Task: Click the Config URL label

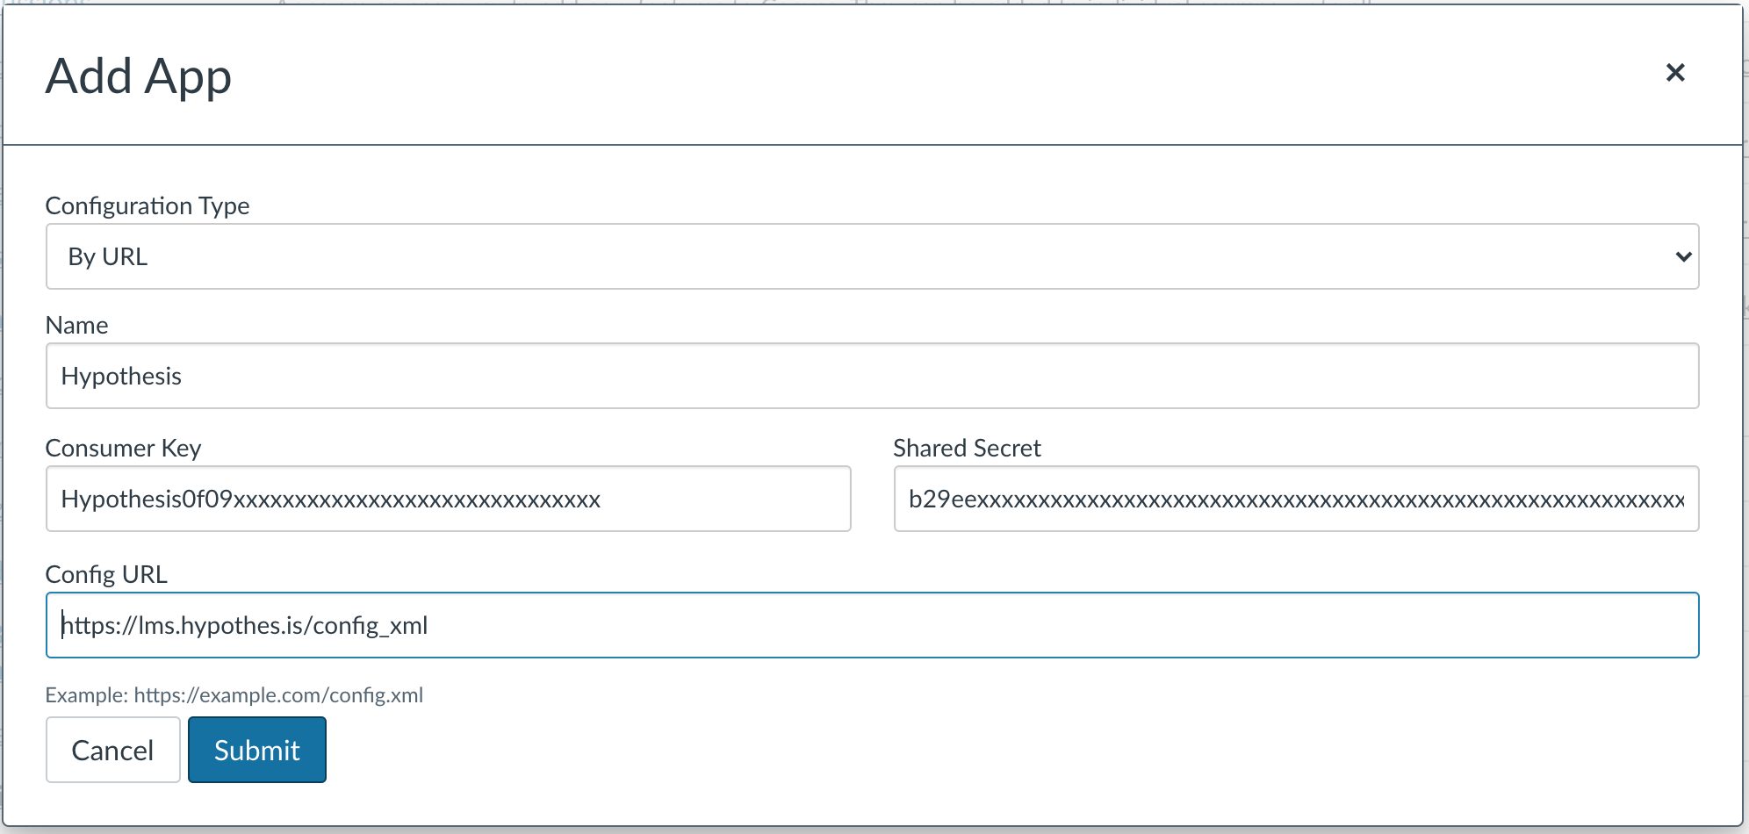Action: pyautogui.click(x=107, y=574)
